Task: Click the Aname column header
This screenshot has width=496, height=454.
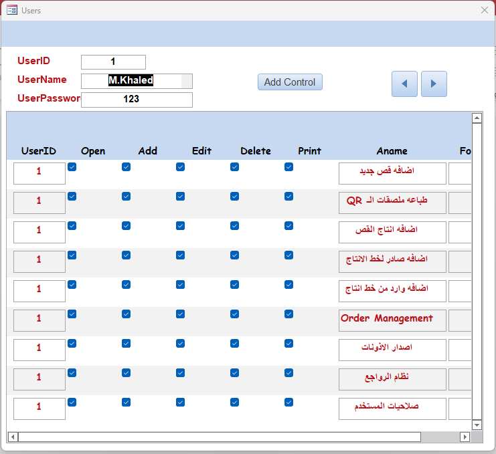Action: pos(392,151)
